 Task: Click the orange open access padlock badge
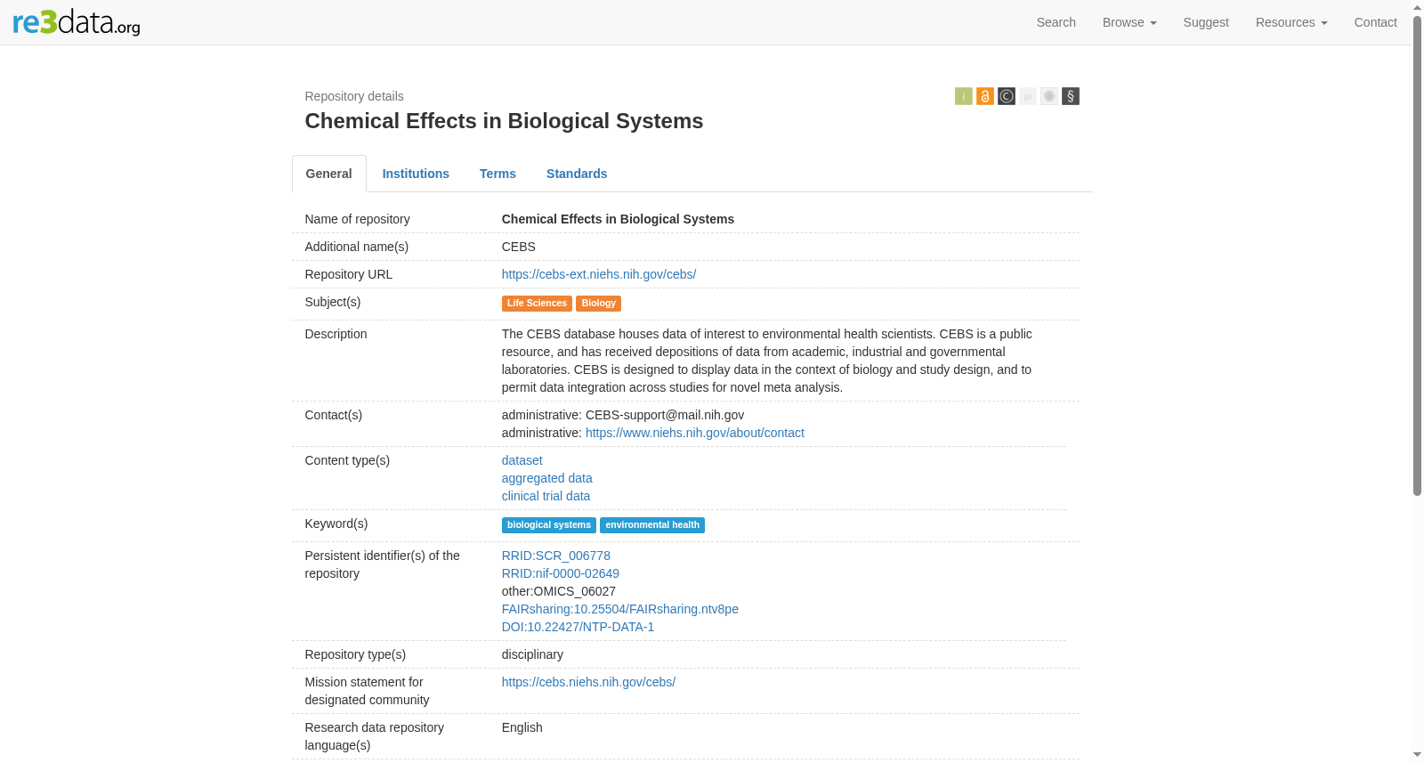click(x=984, y=96)
